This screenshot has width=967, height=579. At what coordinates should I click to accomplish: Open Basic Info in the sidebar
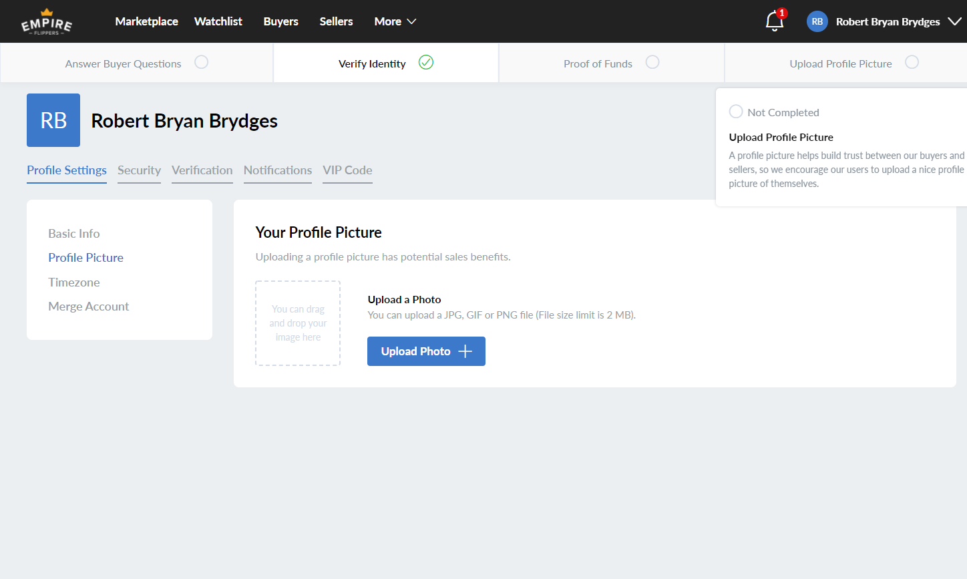point(74,234)
